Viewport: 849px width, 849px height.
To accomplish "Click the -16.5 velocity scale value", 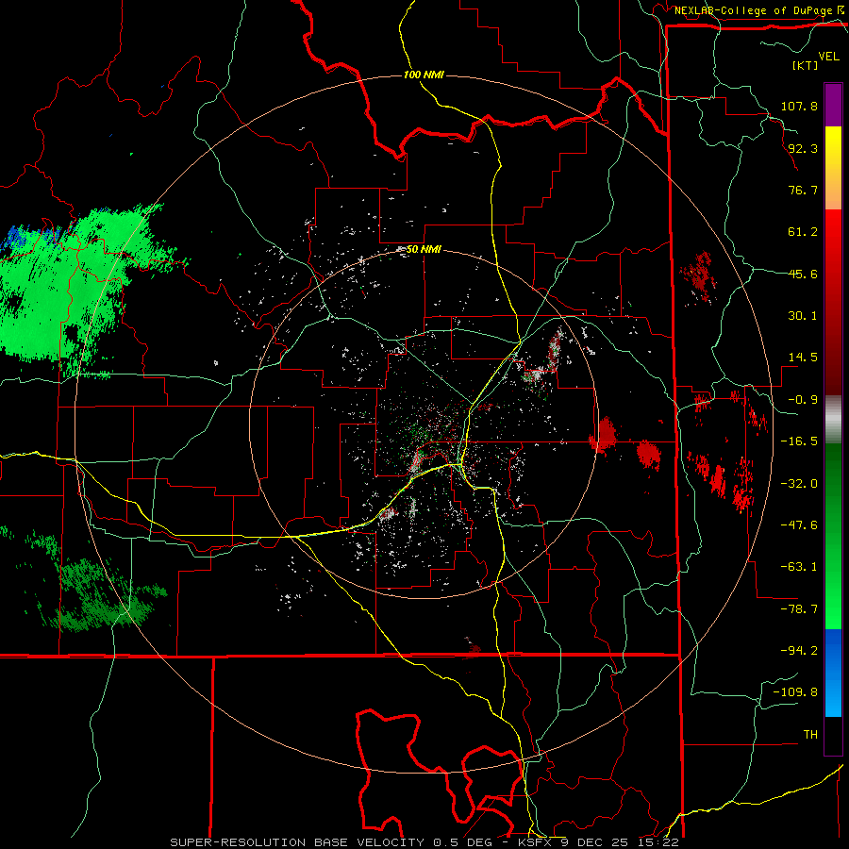I will point(799,441).
